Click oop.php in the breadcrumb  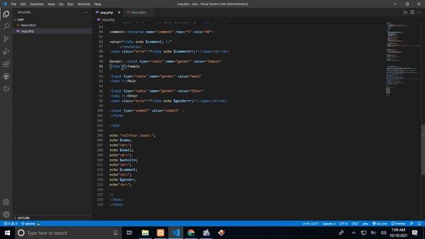tap(108, 20)
